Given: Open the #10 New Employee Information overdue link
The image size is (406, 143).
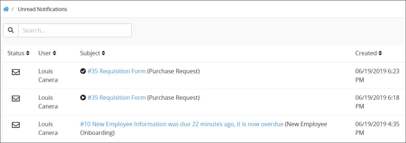Looking at the screenshot, I should click(182, 124).
